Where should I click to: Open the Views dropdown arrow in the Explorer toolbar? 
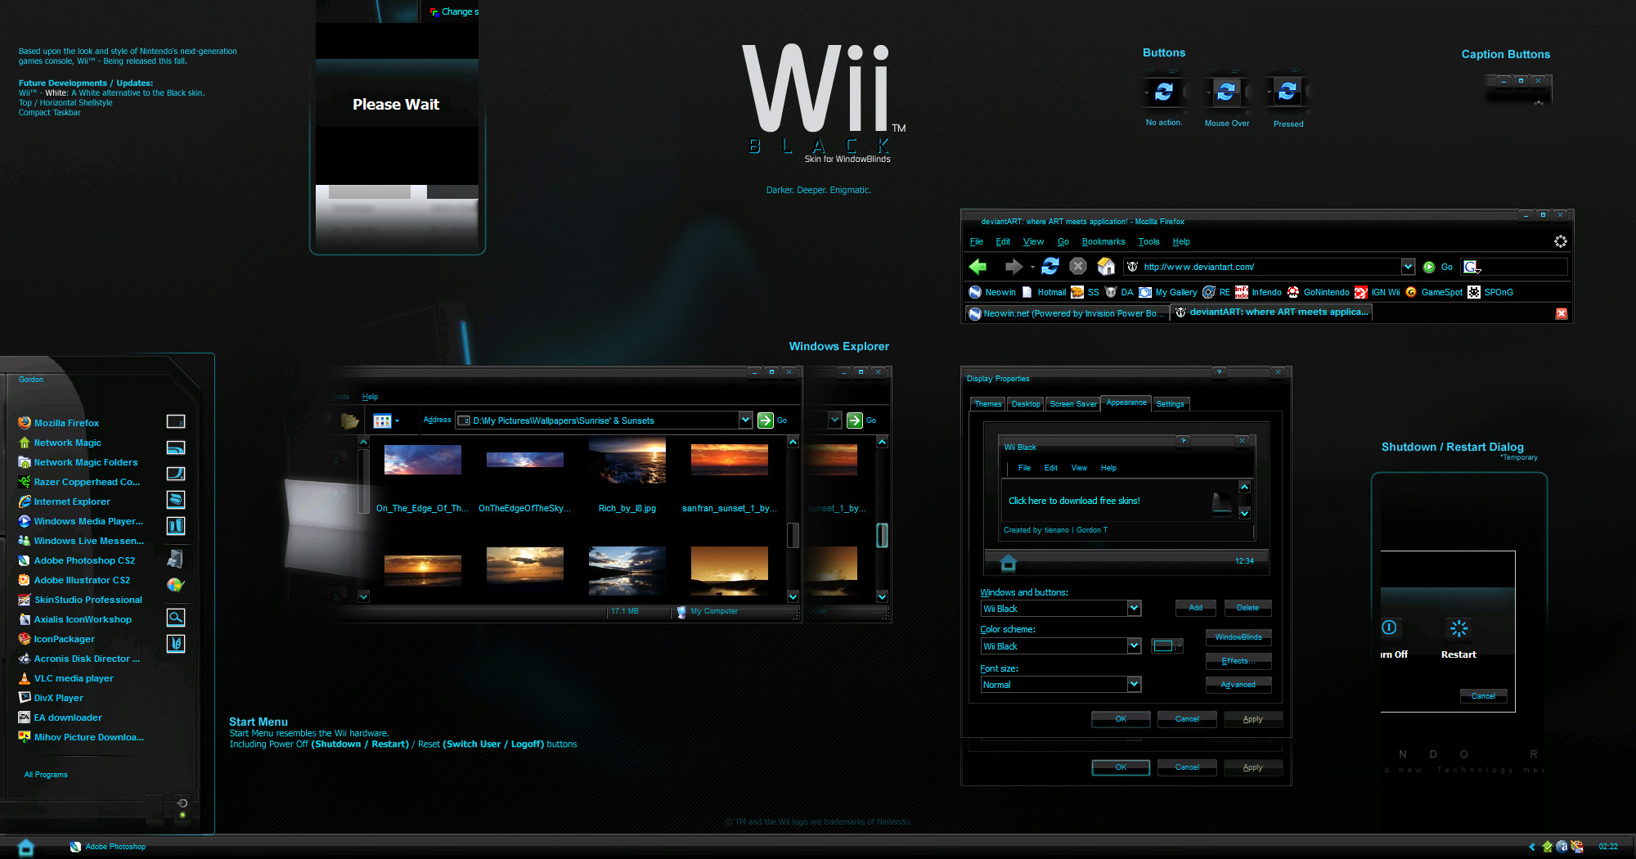tap(397, 421)
